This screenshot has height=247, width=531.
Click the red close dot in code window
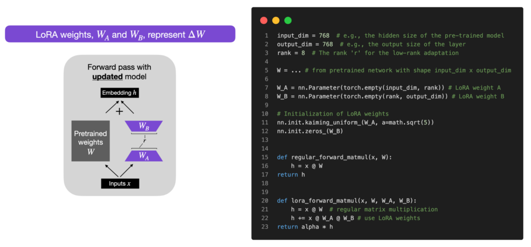(264, 20)
